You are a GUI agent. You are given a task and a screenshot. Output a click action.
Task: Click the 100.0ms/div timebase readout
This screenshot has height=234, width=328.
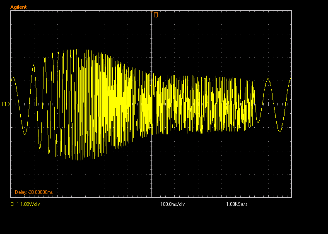173,204
